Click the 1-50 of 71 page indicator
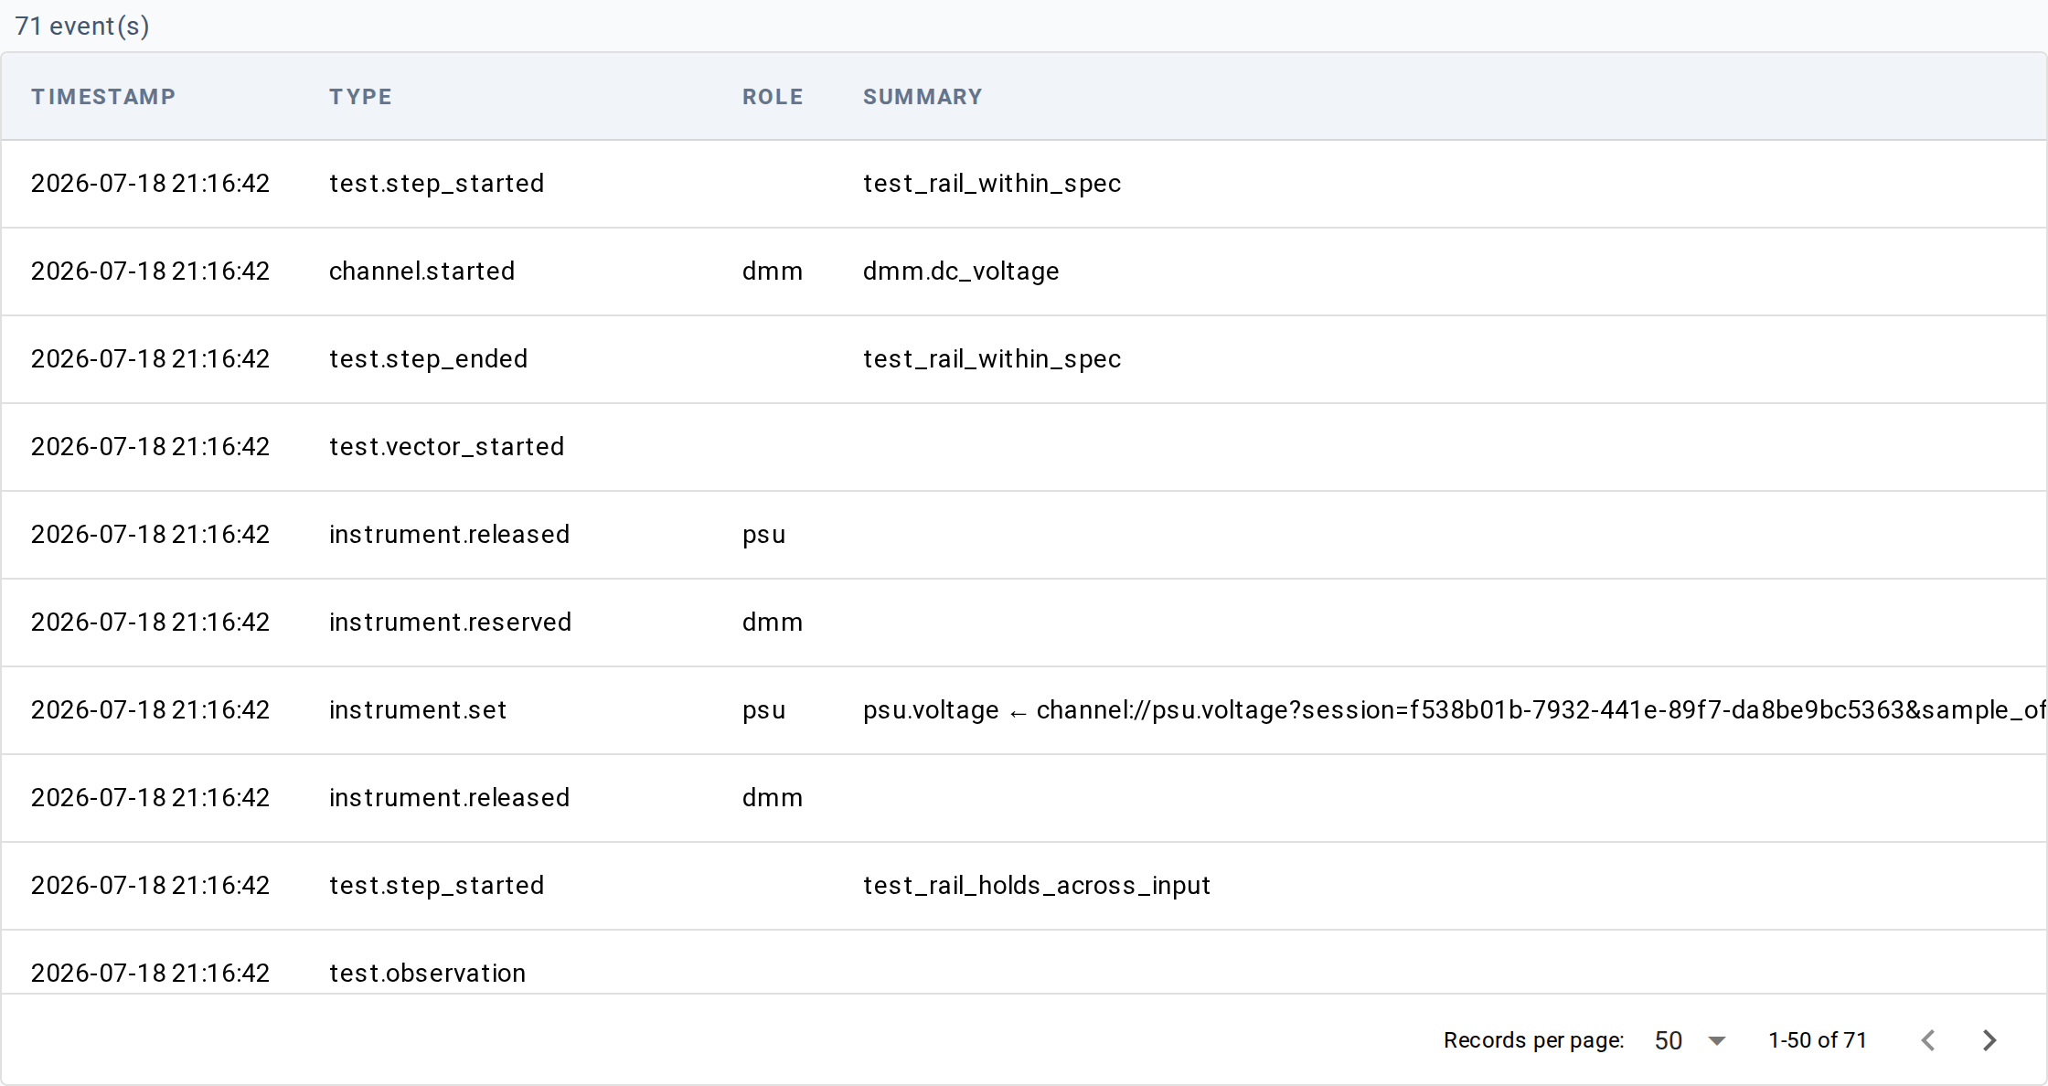This screenshot has width=2048, height=1086. click(1818, 1040)
